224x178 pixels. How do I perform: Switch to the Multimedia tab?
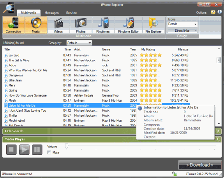(28, 13)
